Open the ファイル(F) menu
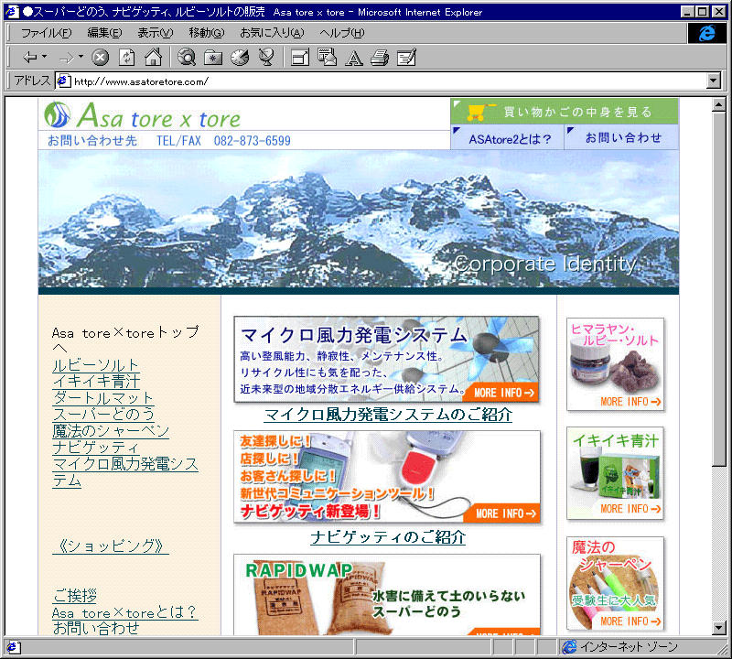Screen dimensions: 732x659 point(47,33)
